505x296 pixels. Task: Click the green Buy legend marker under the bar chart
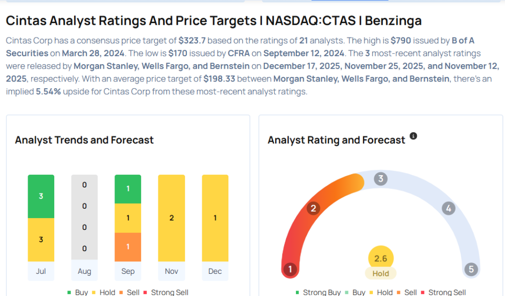pyautogui.click(x=70, y=293)
